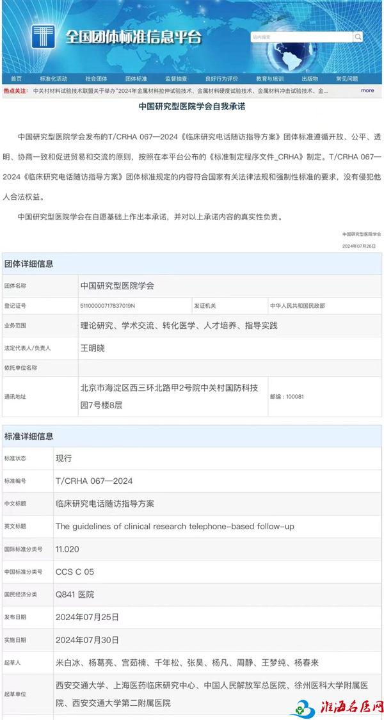Click the standard number T/CRHA 067—2024 in table

pyautogui.click(x=94, y=481)
